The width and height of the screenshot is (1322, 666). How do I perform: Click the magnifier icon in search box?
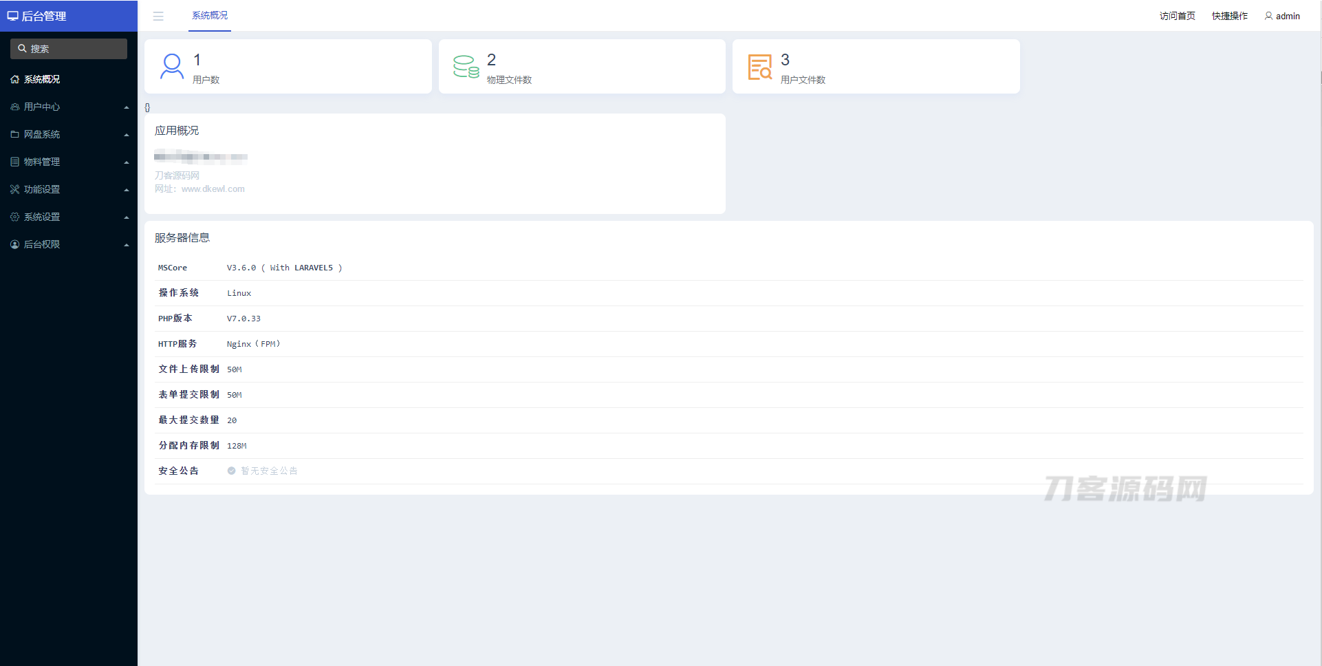22,49
